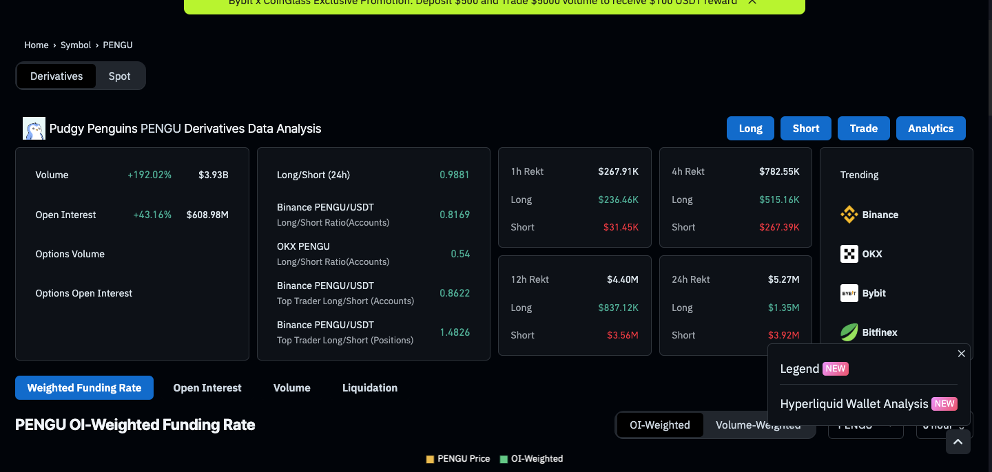Click the Short button
The image size is (992, 472).
(x=806, y=129)
